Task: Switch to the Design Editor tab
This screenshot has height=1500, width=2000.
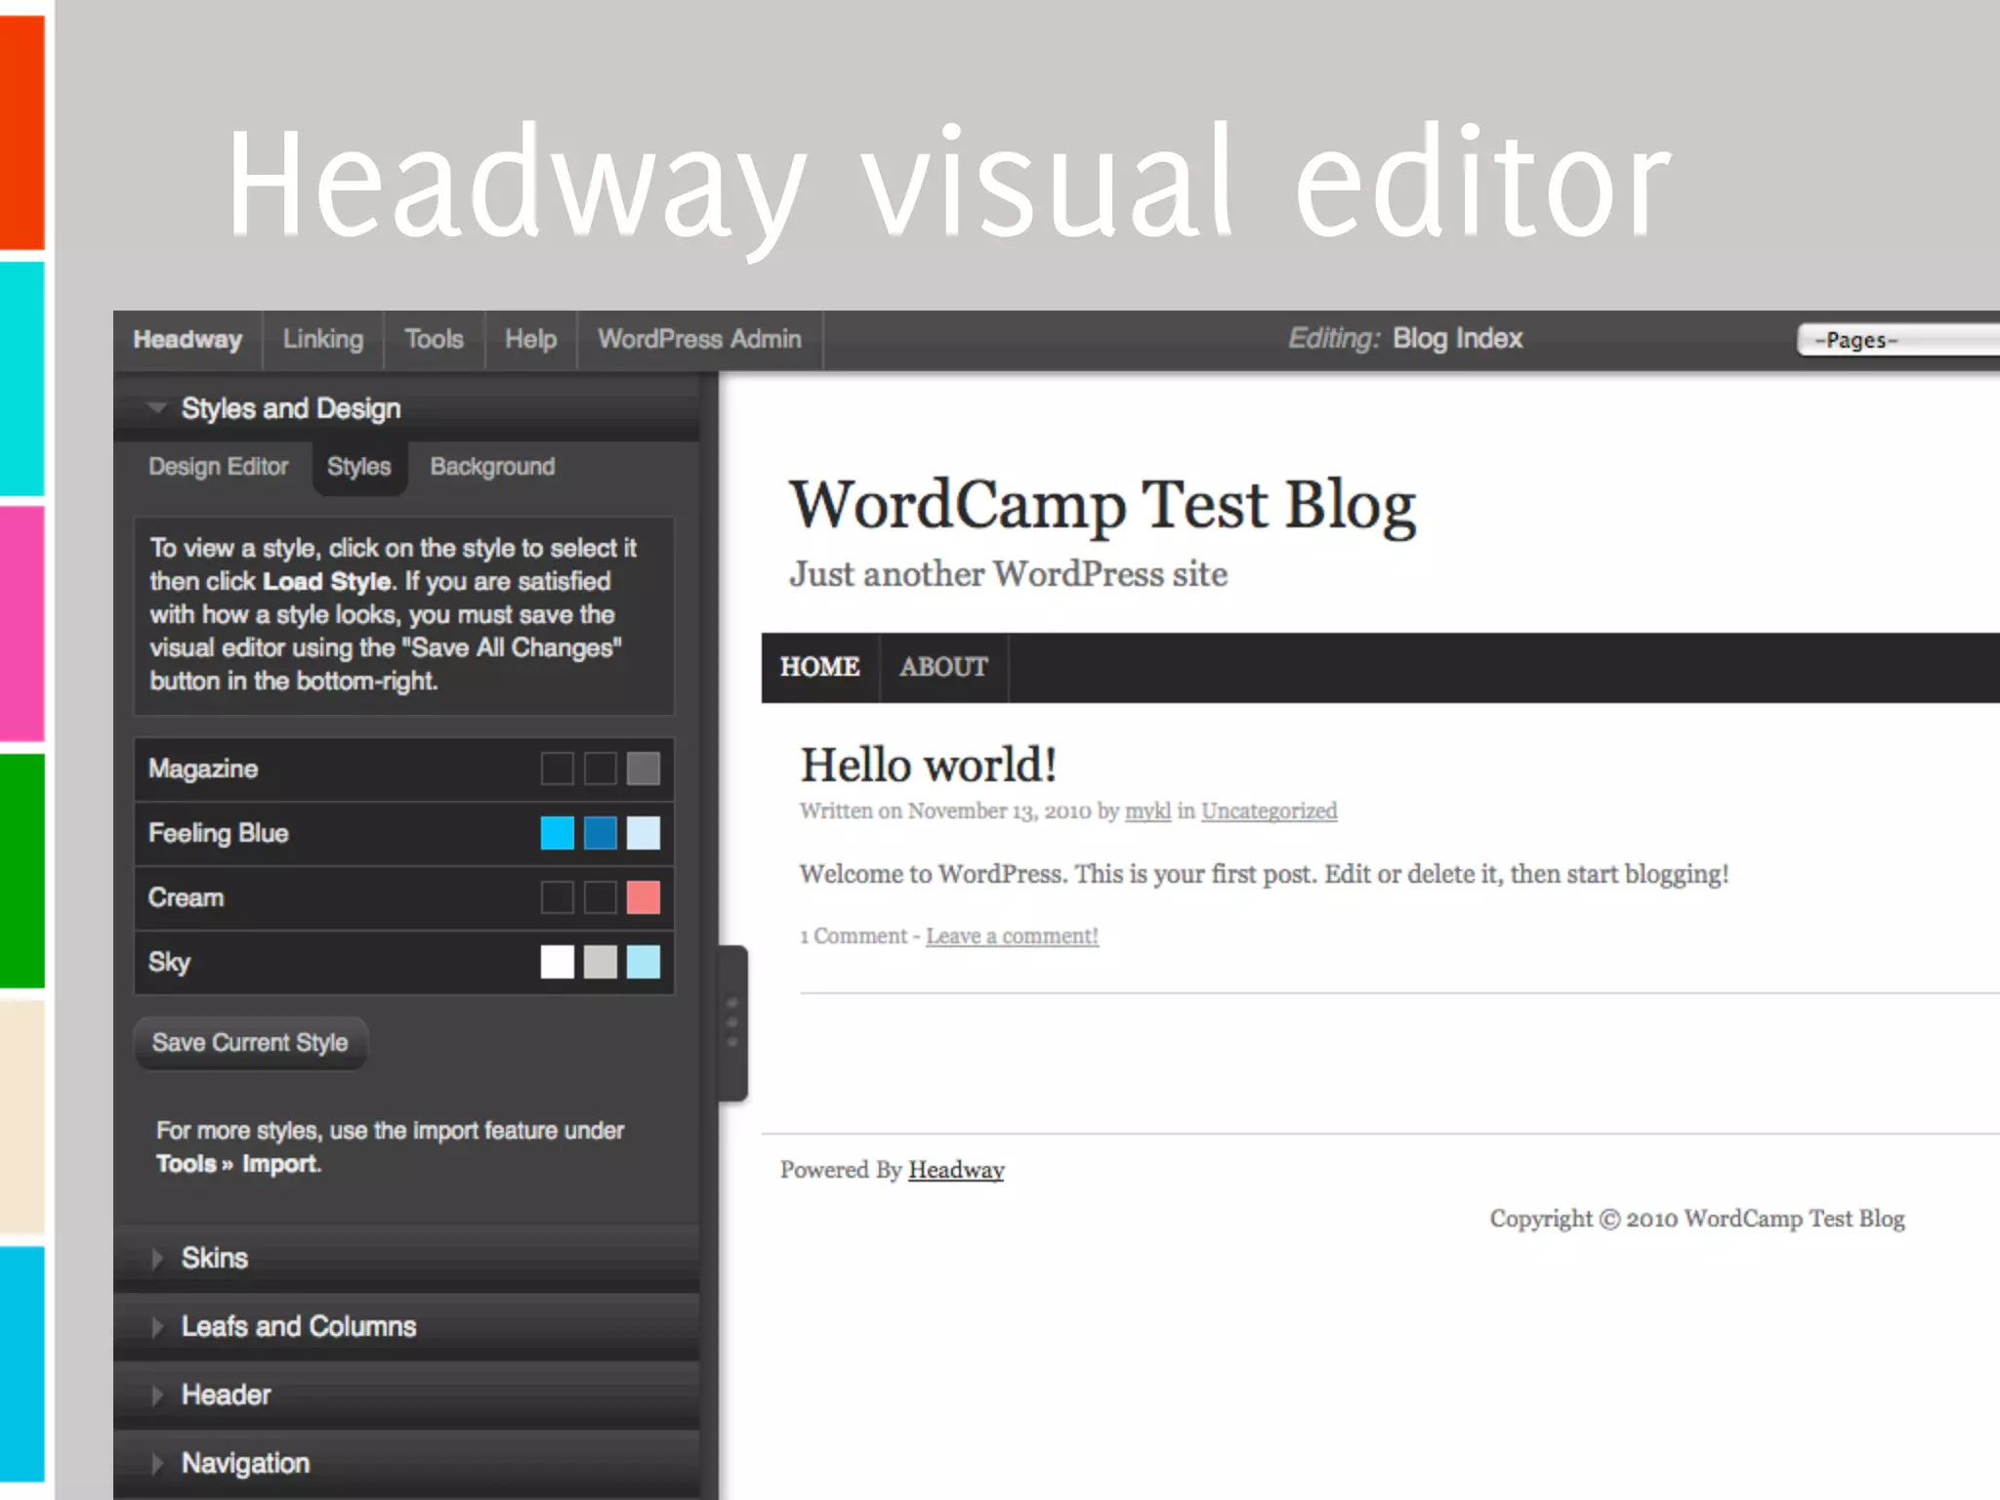Action: 219,467
